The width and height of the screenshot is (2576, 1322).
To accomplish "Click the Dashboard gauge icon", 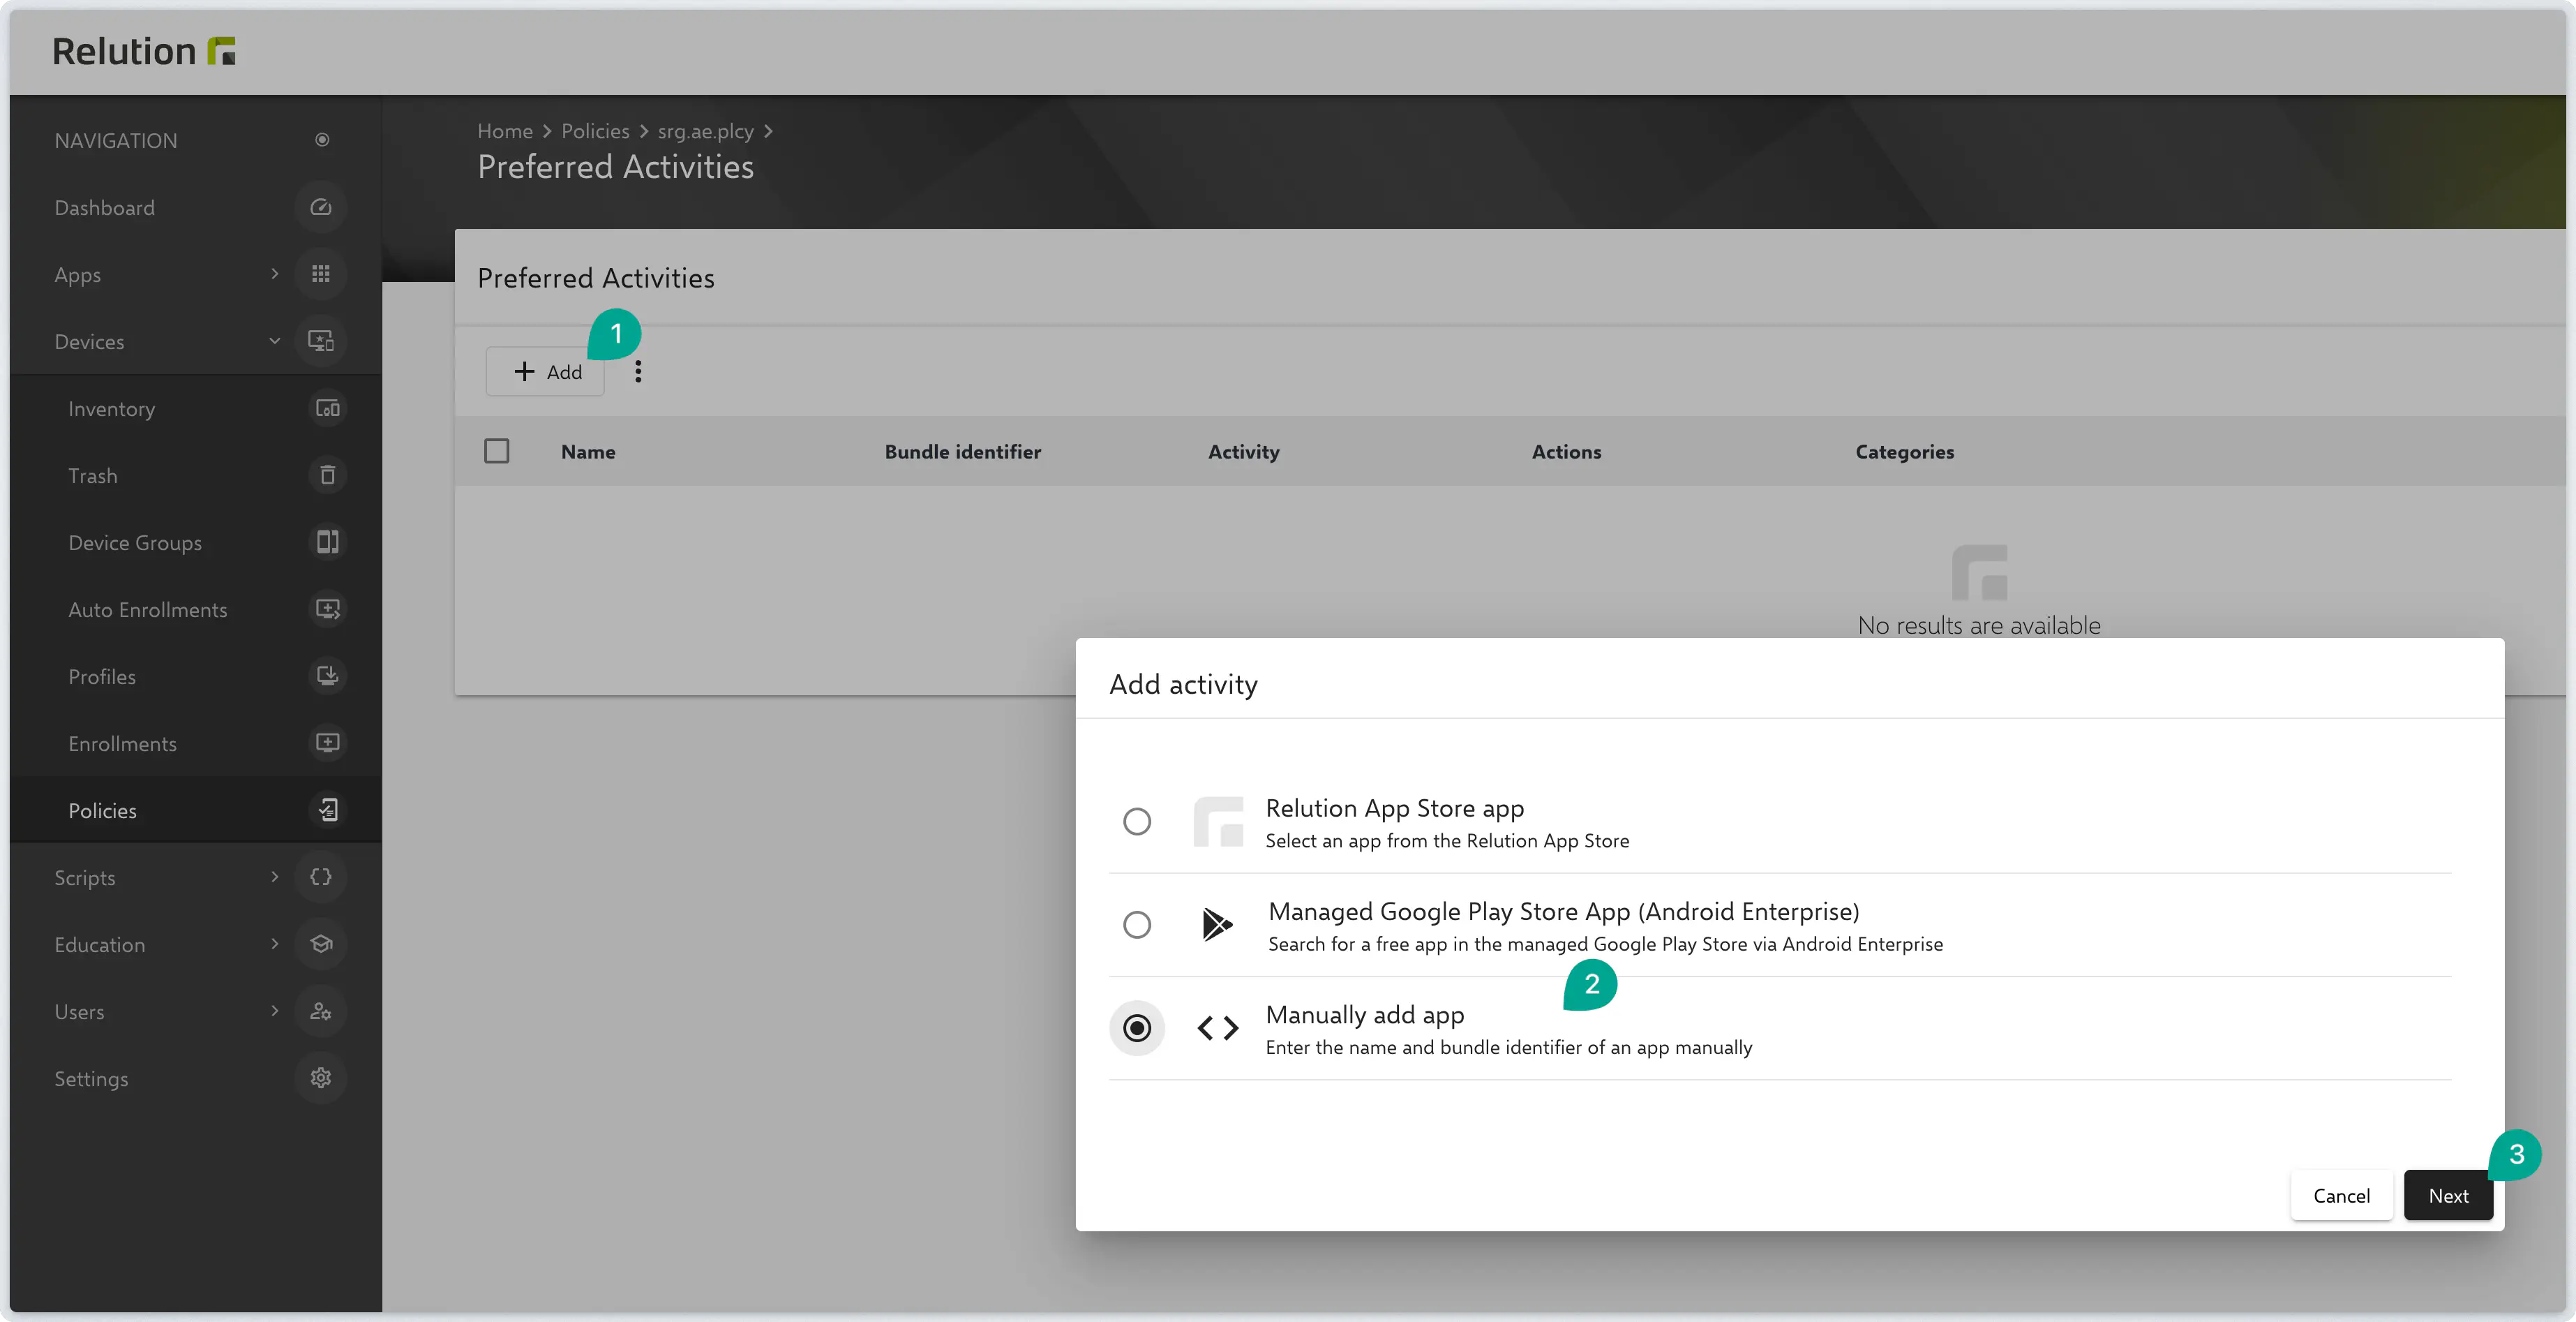I will [x=320, y=207].
